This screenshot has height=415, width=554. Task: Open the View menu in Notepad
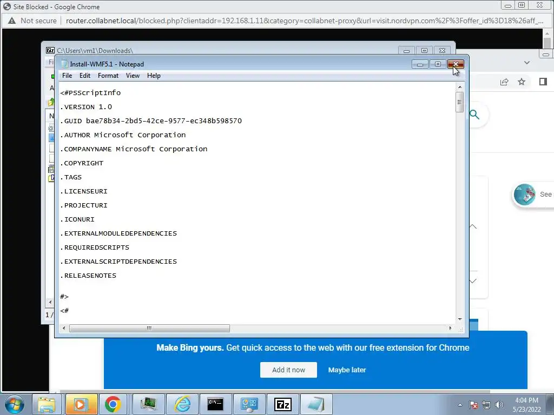coord(133,76)
